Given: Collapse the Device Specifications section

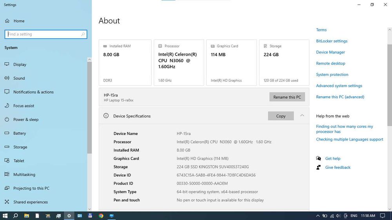Looking at the screenshot, I should (302, 115).
